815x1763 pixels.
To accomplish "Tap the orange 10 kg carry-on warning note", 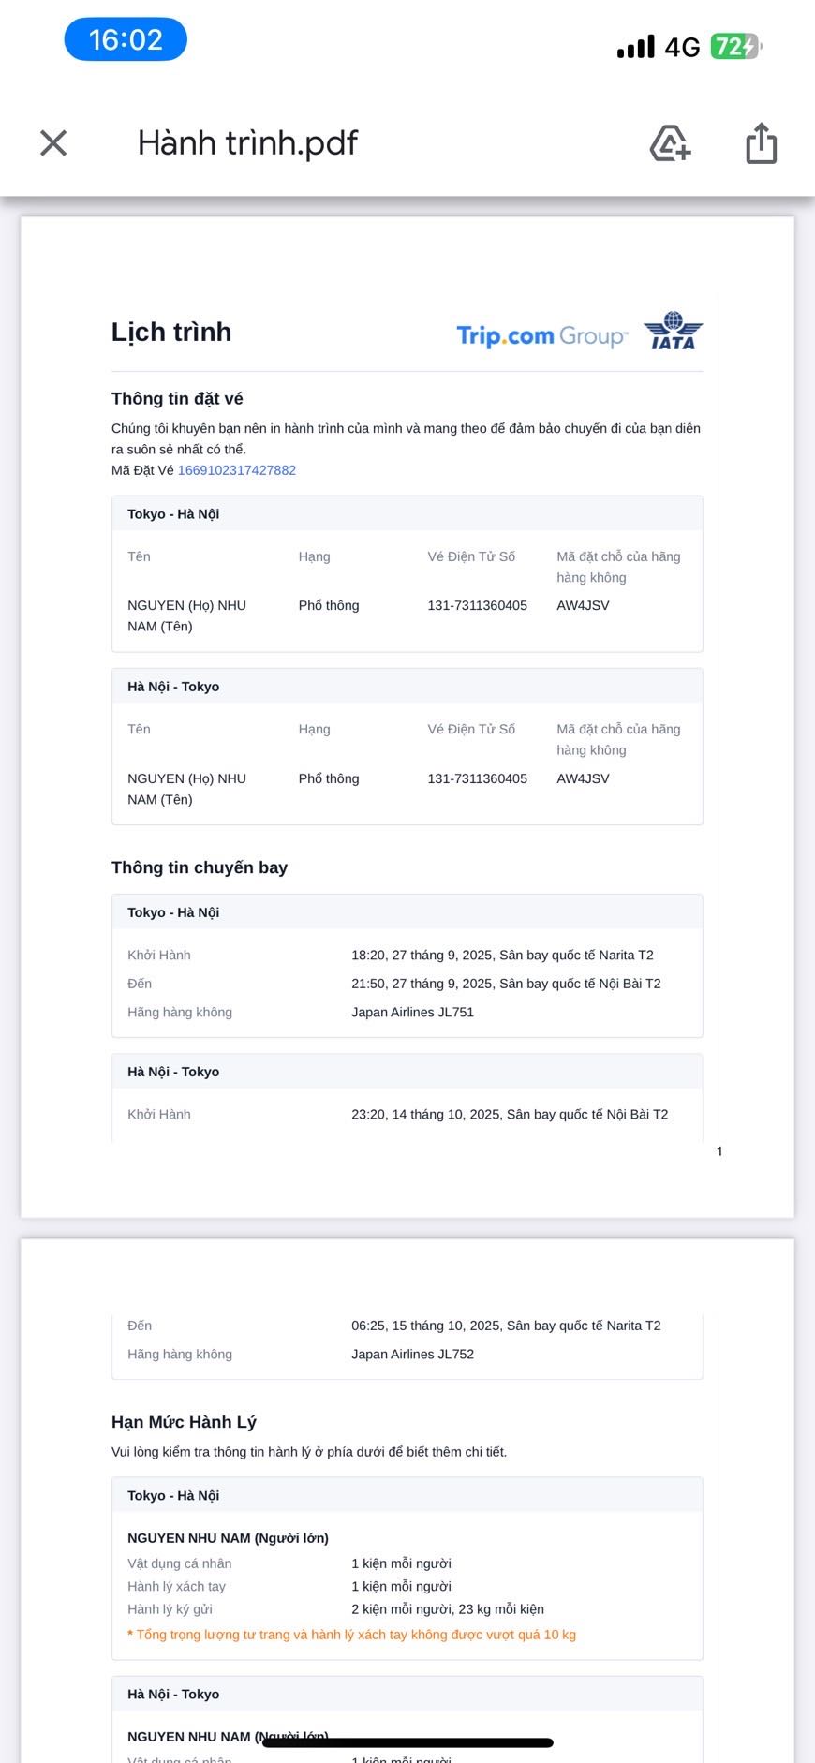I will [352, 1635].
